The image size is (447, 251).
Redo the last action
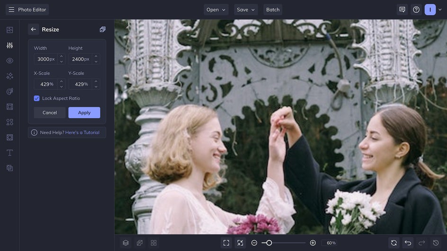pos(422,243)
